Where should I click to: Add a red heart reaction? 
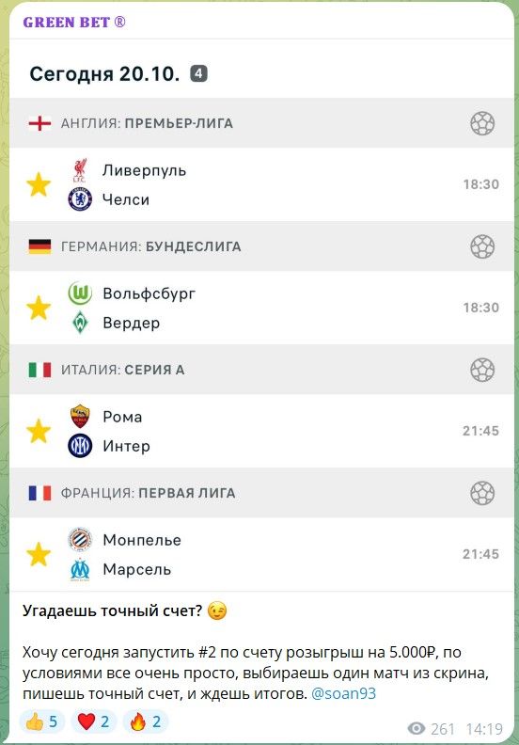(x=93, y=721)
